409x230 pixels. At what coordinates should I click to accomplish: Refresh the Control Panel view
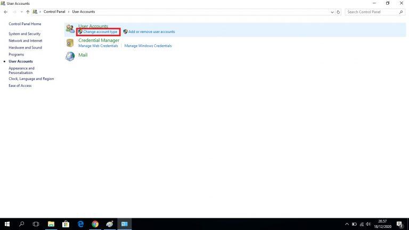coord(338,12)
